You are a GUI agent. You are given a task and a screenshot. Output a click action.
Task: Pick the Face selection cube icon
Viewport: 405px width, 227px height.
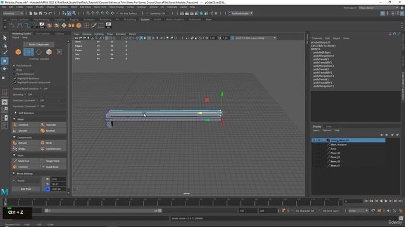pyautogui.click(x=49, y=52)
